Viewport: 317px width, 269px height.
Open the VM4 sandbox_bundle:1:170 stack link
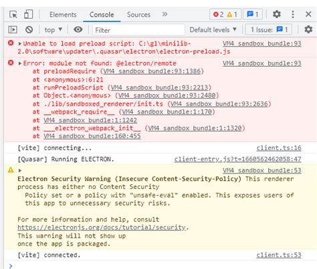(x=167, y=112)
